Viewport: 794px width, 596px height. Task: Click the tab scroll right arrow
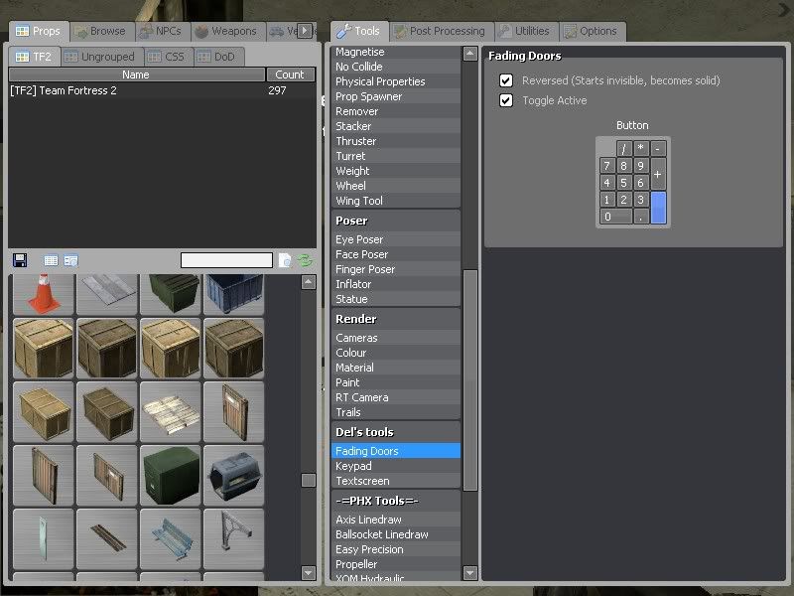tap(305, 31)
